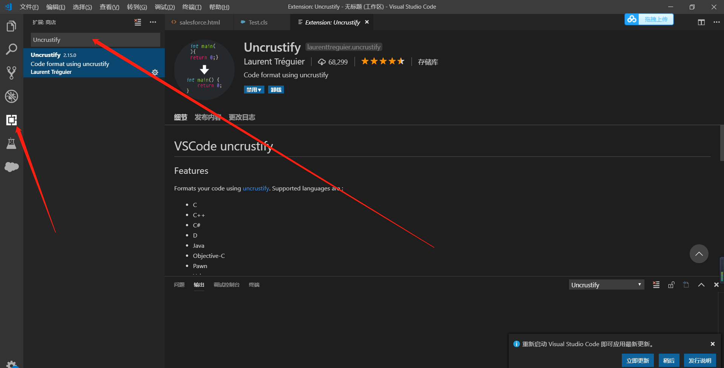724x368 pixels.
Task: Open the 选择(S) menu
Action: click(x=82, y=7)
